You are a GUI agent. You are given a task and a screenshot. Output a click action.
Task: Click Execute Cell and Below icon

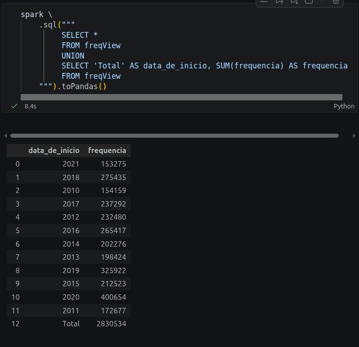coord(294,2)
